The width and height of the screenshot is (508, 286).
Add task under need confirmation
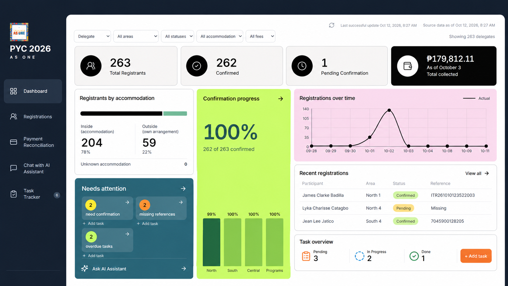[93, 223]
